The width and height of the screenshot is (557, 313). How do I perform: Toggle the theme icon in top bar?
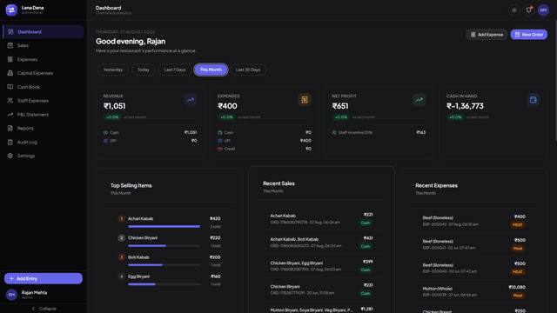[514, 10]
